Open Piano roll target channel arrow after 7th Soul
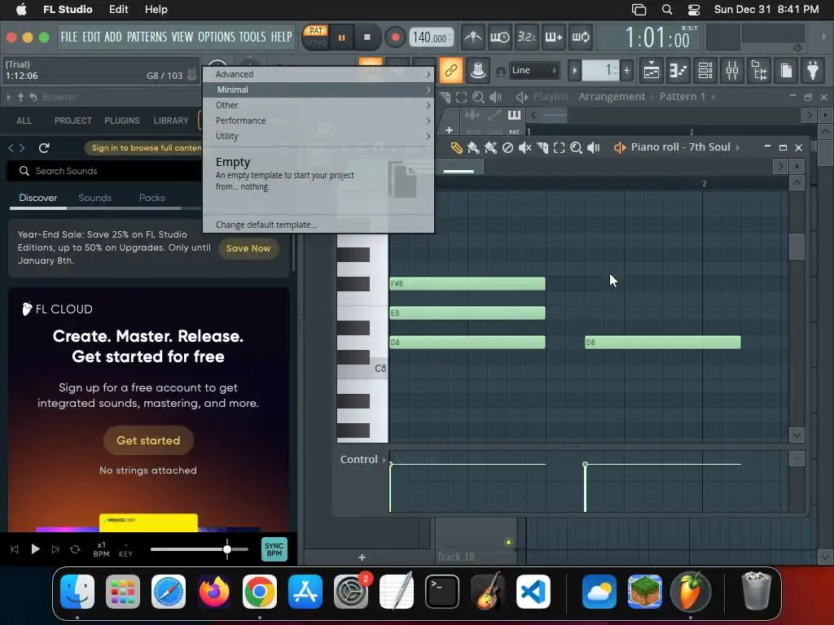Image resolution: width=834 pixels, height=625 pixels. [x=738, y=147]
